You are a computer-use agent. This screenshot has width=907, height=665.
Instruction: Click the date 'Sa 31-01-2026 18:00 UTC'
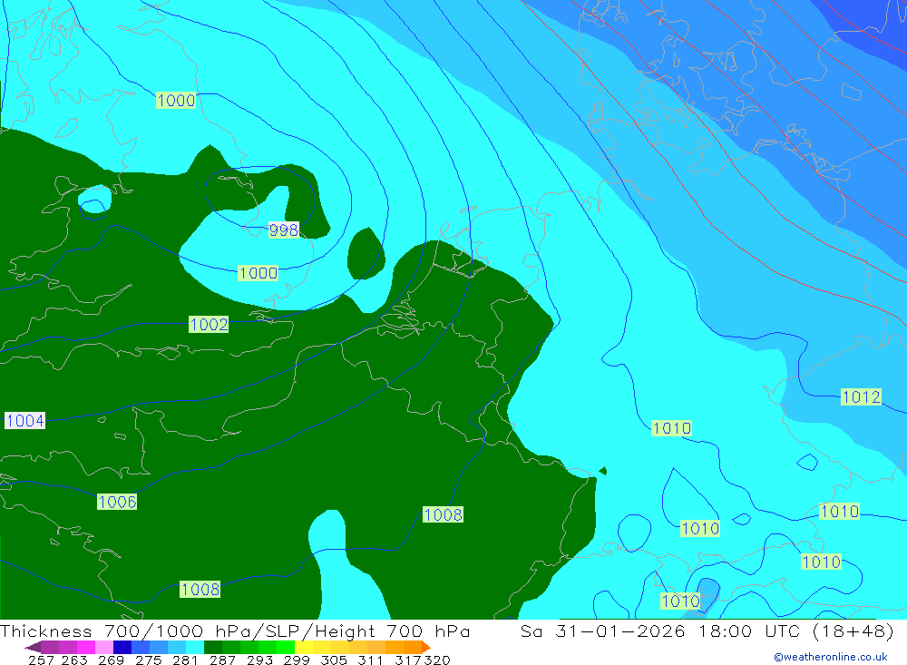[662, 631]
